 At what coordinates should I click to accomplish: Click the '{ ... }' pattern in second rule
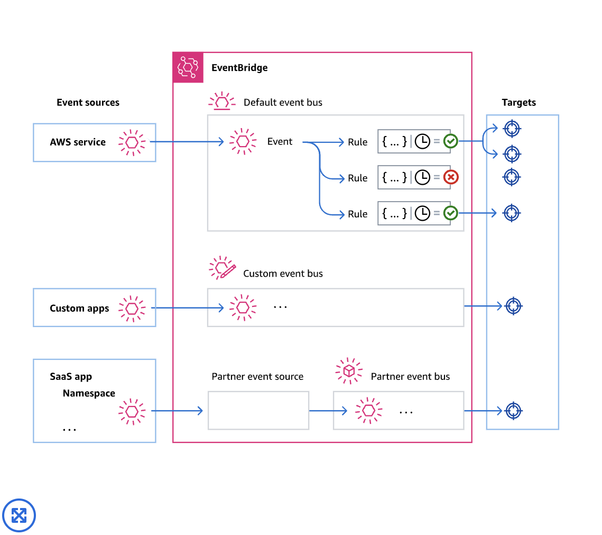pos(394,177)
